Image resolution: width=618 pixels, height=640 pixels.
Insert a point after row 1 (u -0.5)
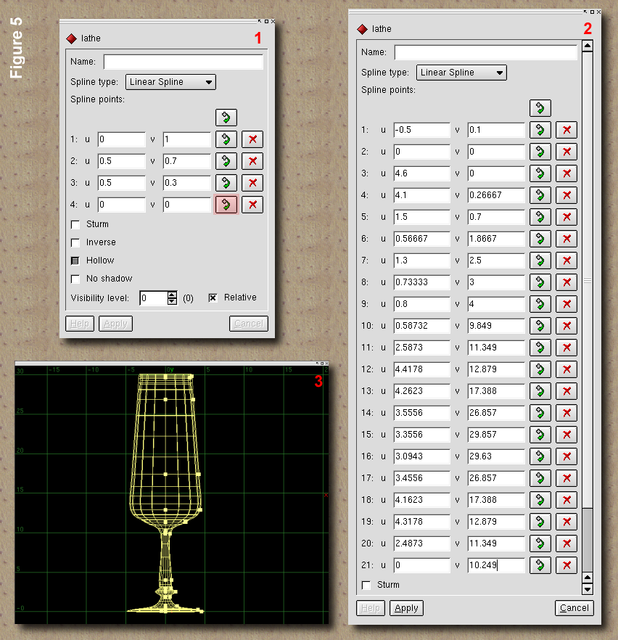[540, 130]
